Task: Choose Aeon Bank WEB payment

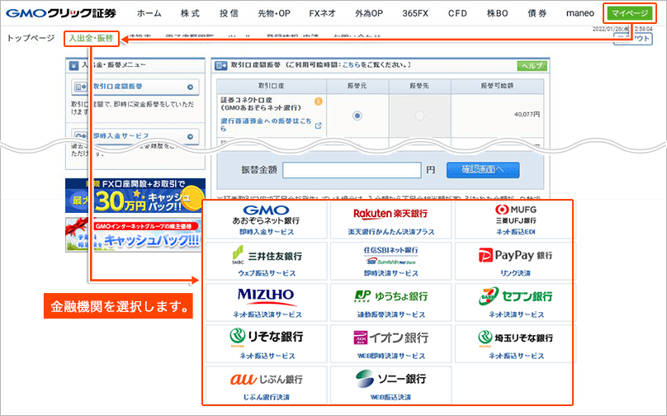Action: [390, 342]
